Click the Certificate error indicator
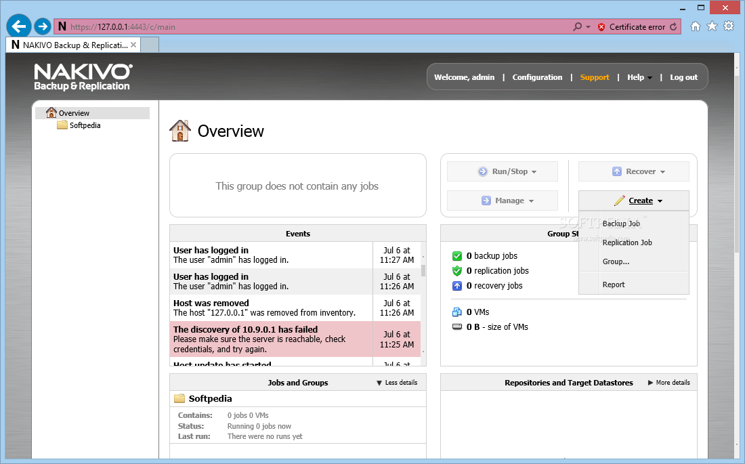 631,27
